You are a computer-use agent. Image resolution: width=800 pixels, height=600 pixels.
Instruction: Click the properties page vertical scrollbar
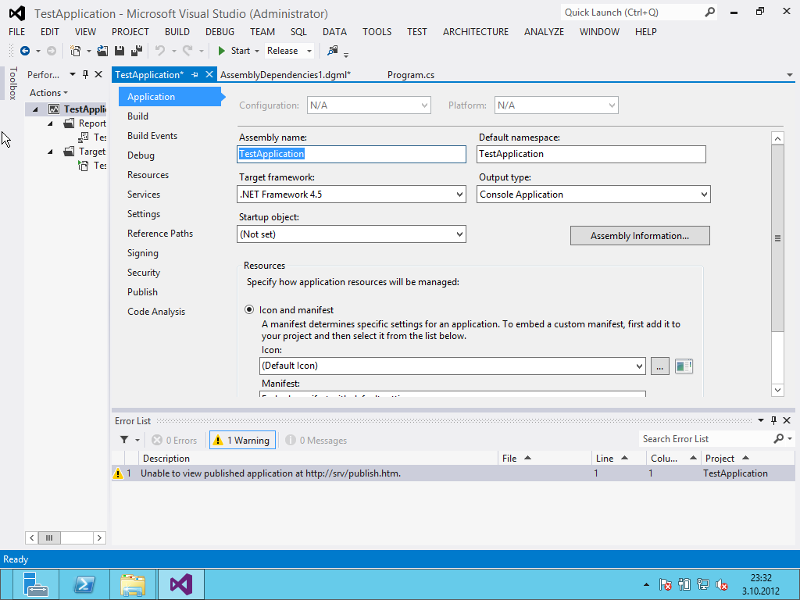[777, 238]
